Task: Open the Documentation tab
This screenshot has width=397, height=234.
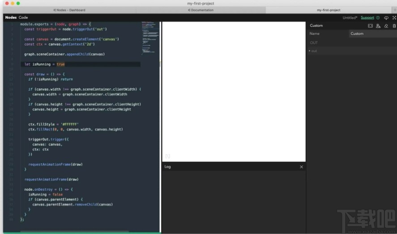Action: click(201, 10)
